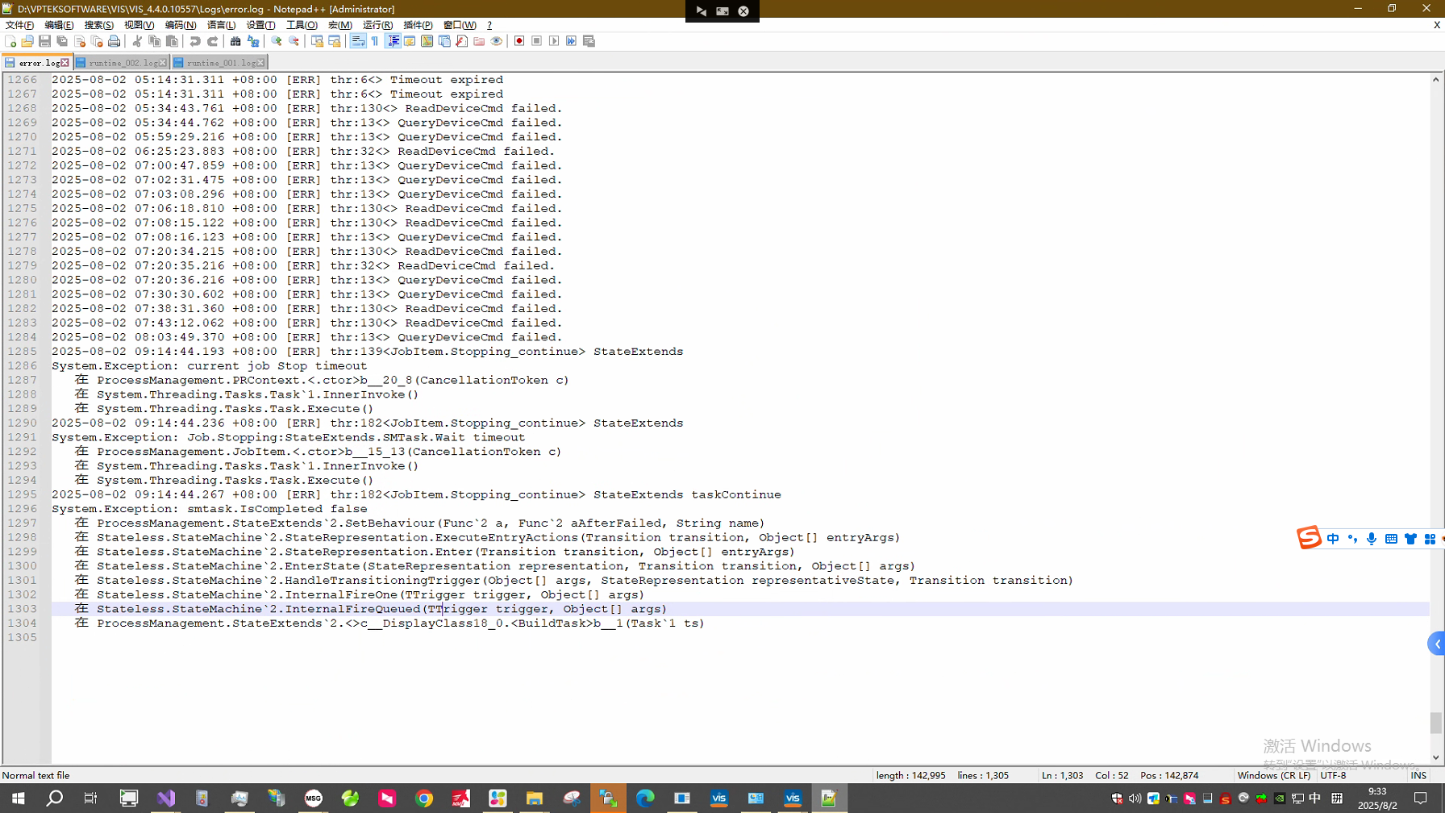This screenshot has height=813, width=1445.
Task: Click the Find and Replace icon
Action: (253, 41)
